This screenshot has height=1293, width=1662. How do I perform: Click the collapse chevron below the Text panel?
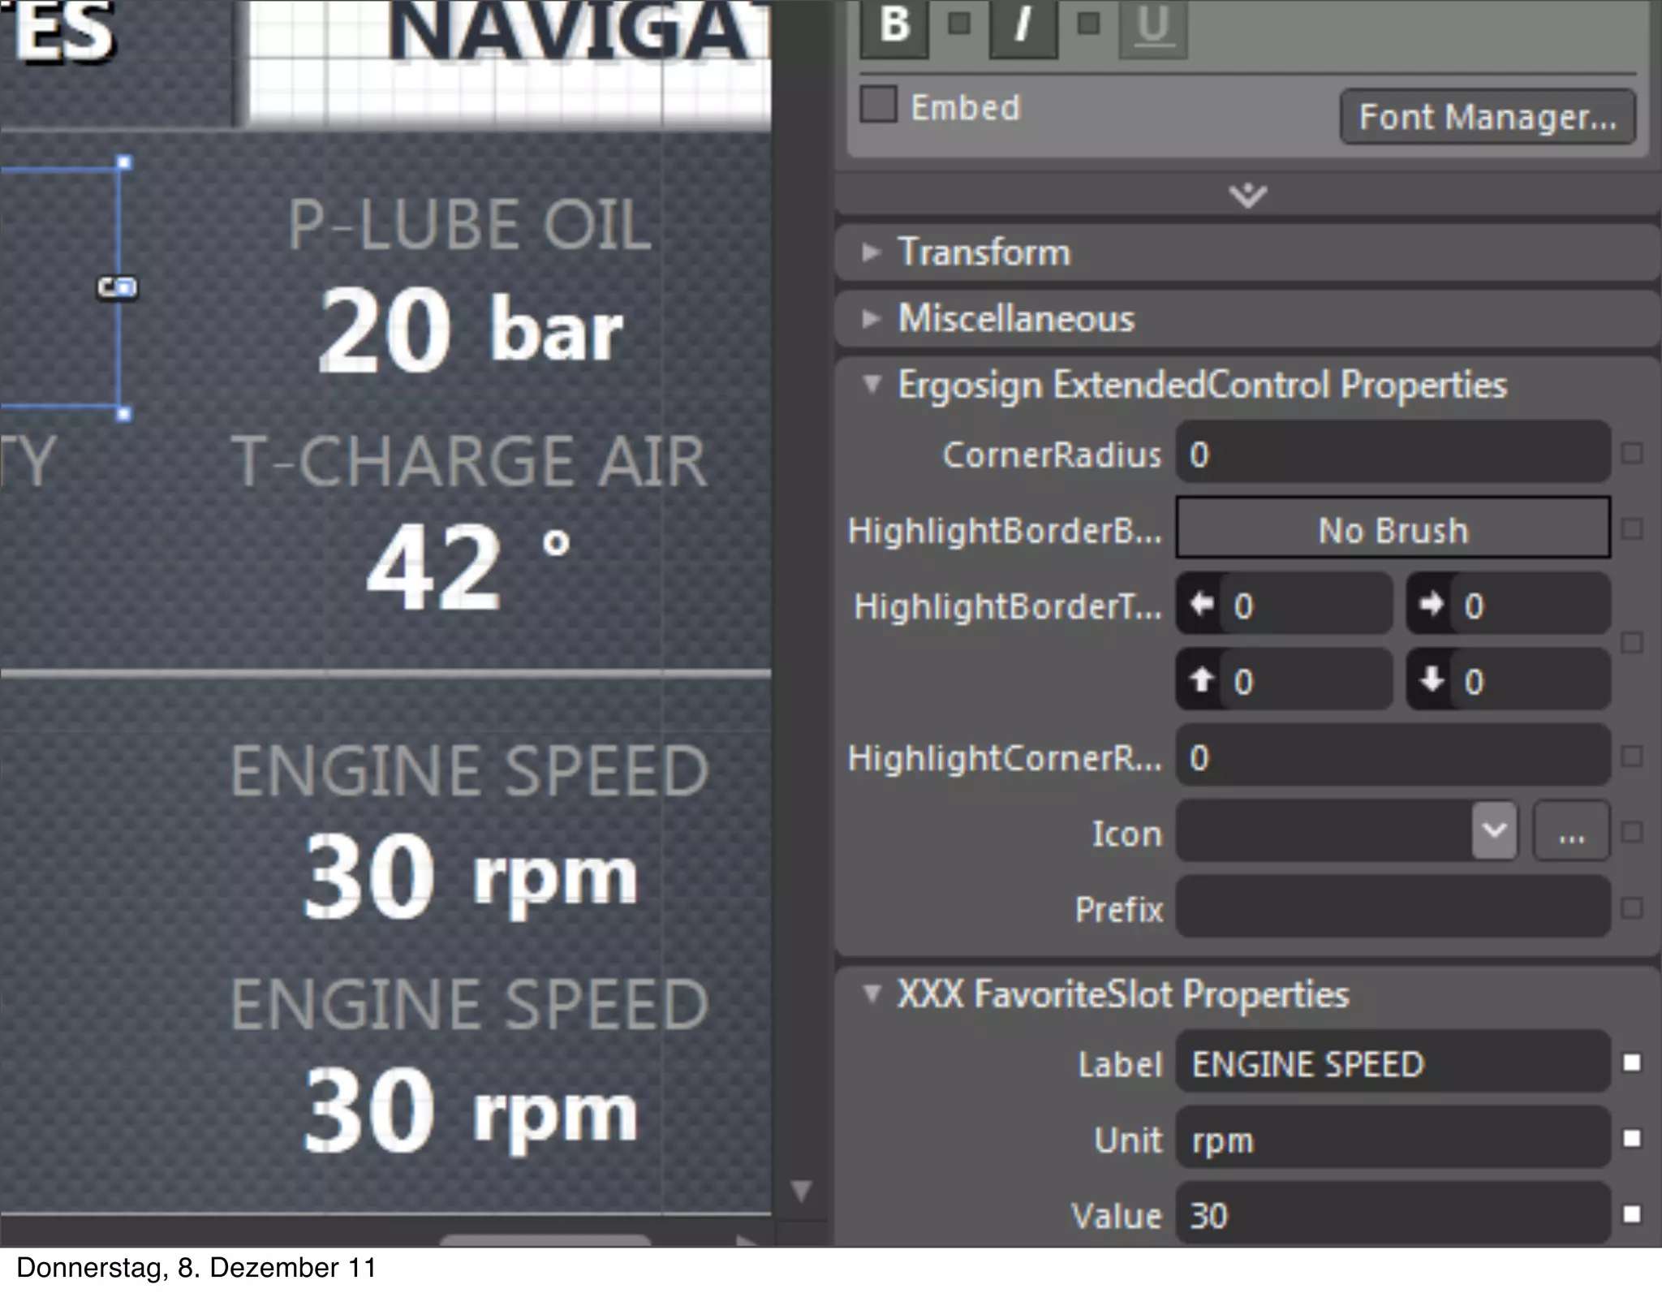coord(1247,195)
